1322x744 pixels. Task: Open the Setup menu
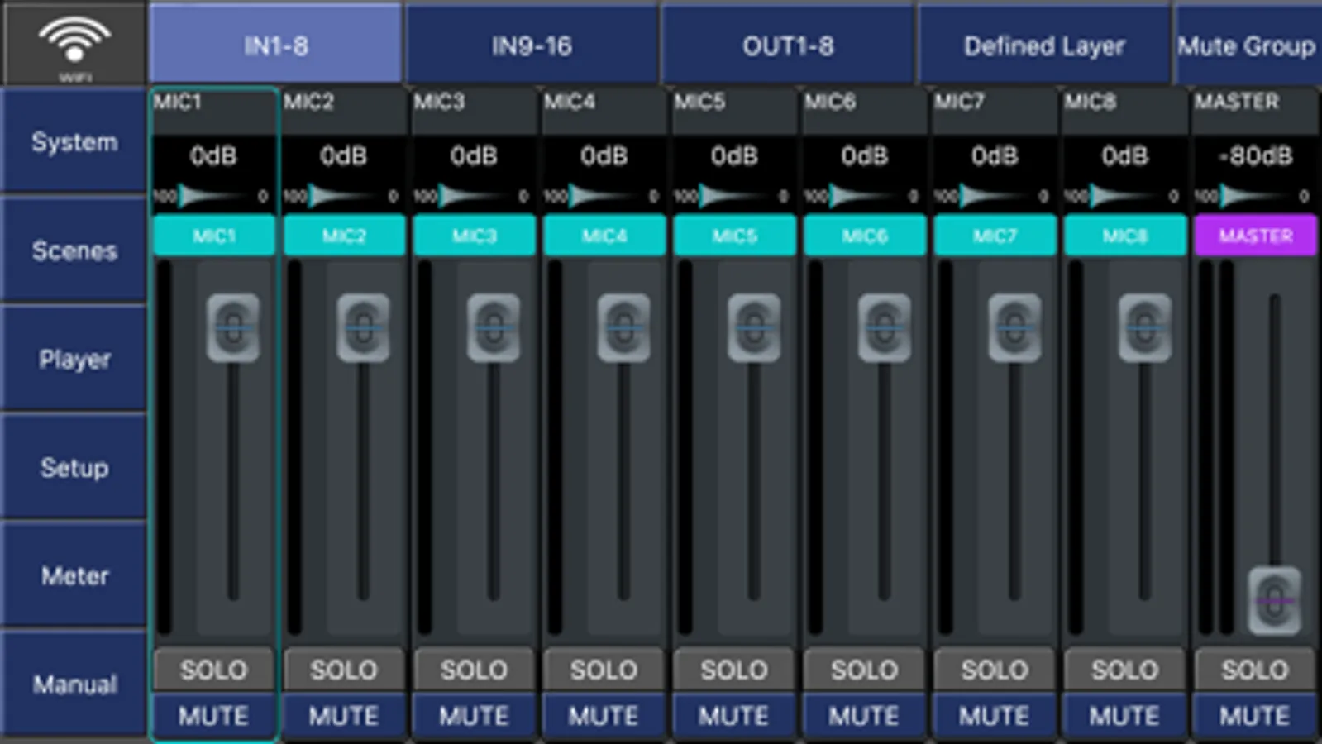(74, 467)
